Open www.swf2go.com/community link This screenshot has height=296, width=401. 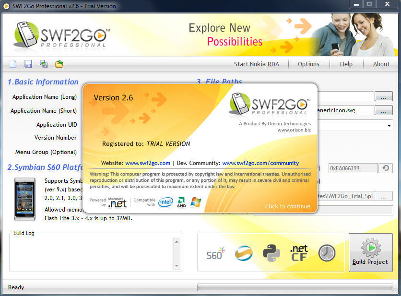pyautogui.click(x=260, y=163)
